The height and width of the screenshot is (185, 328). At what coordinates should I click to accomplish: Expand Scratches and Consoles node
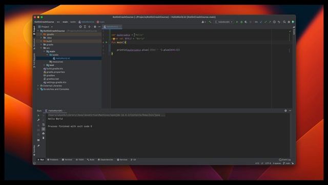(x=38, y=89)
